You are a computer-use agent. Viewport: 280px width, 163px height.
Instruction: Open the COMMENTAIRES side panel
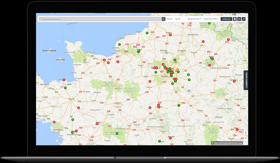pyautogui.click(x=246, y=80)
